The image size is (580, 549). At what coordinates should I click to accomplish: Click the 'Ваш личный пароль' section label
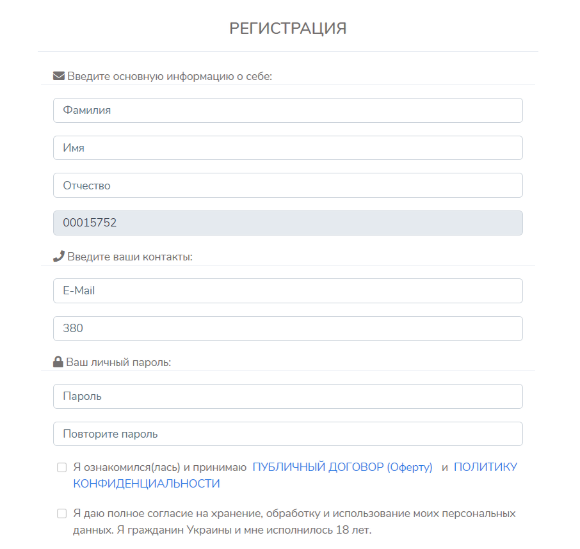[x=118, y=363]
